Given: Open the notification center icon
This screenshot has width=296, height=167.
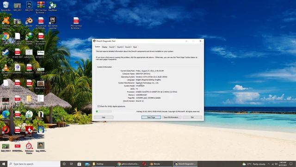Looking at the screenshot, I should tap(291, 164).
